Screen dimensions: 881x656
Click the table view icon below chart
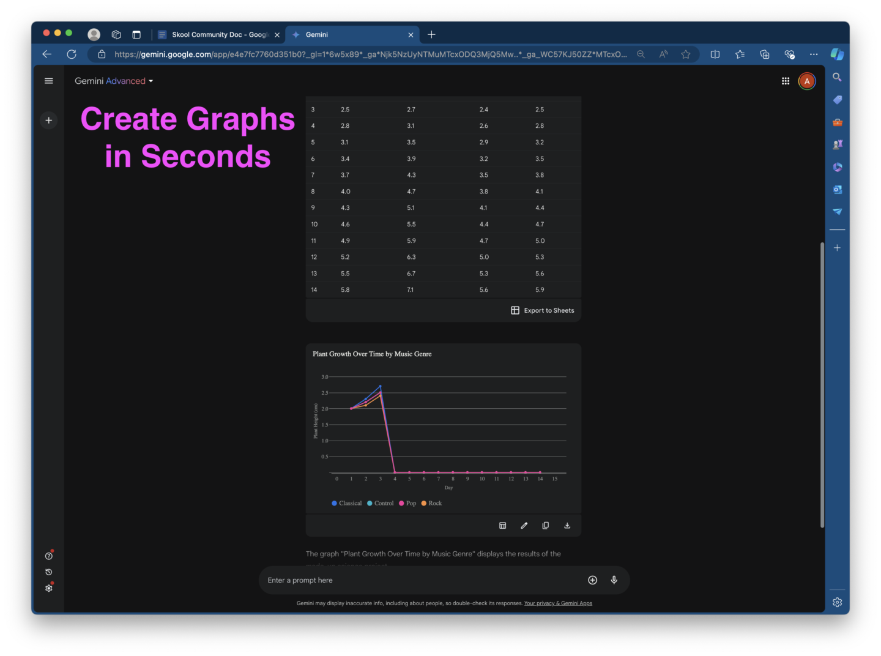tap(503, 526)
